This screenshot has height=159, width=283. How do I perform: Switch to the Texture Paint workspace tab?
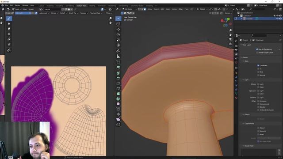[81, 6]
